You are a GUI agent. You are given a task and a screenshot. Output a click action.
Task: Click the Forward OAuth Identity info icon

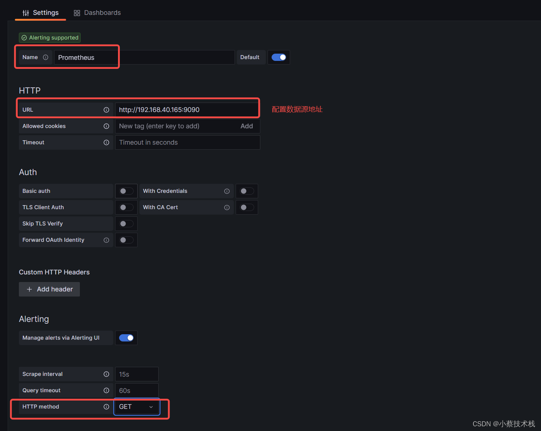tap(106, 240)
